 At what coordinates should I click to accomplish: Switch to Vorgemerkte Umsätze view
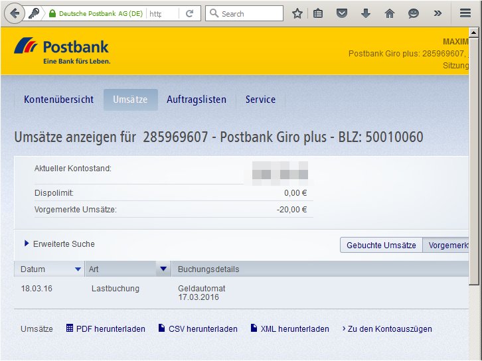coord(446,245)
